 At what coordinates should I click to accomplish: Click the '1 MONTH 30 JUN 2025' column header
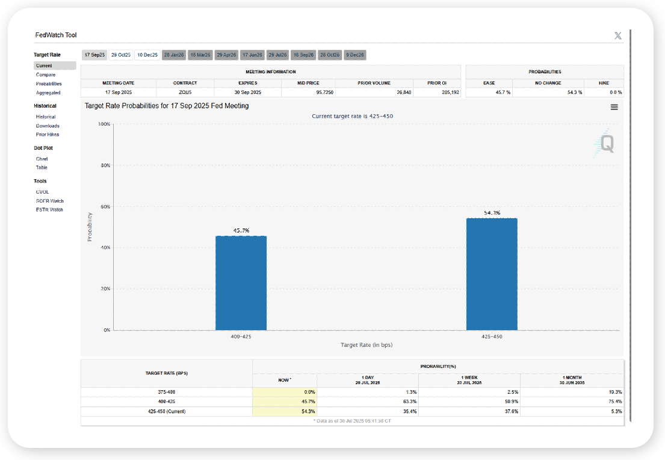[x=572, y=380]
